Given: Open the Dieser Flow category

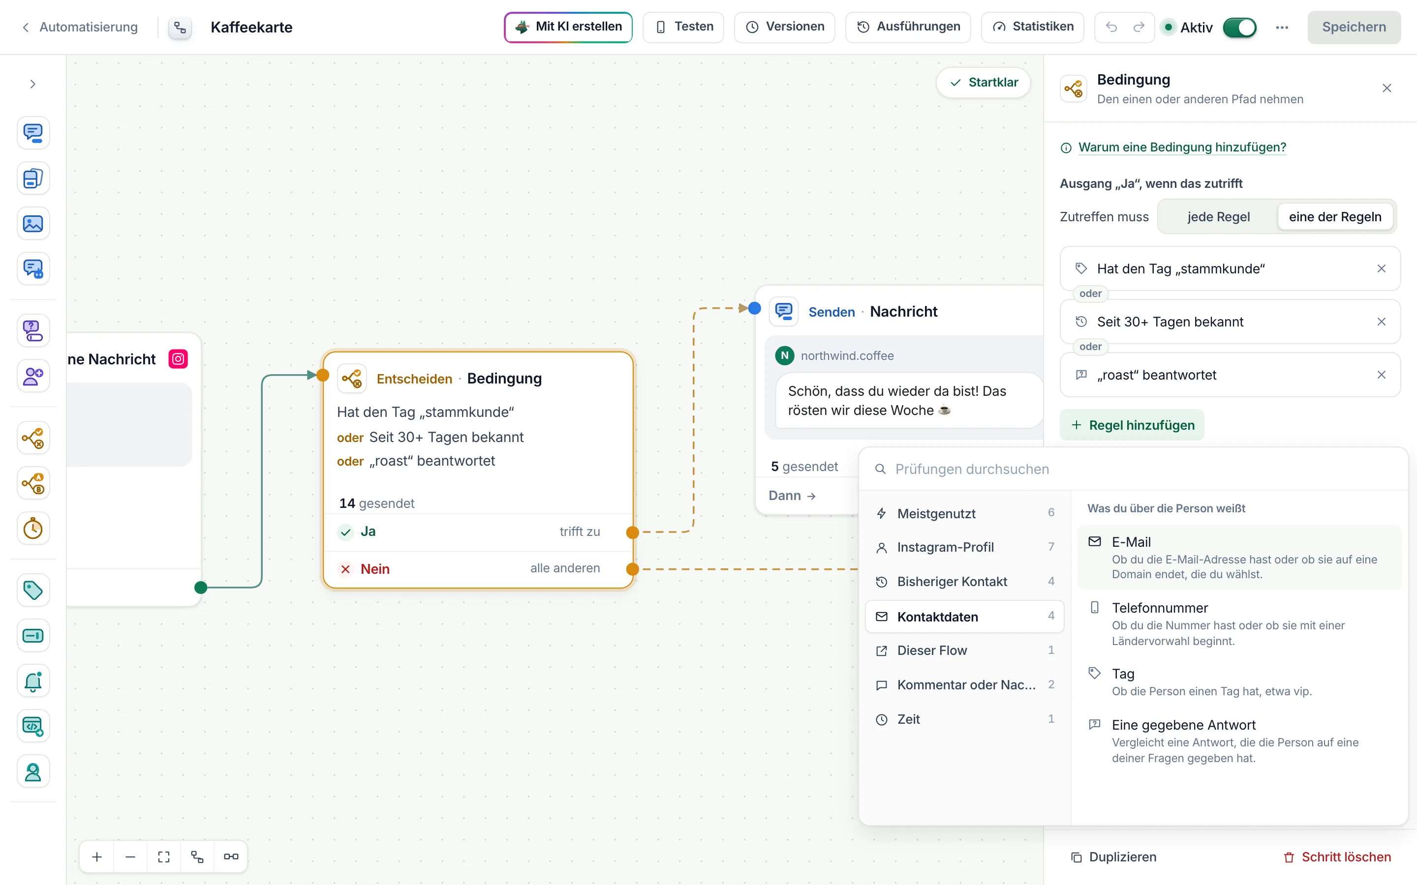Looking at the screenshot, I should (964, 650).
